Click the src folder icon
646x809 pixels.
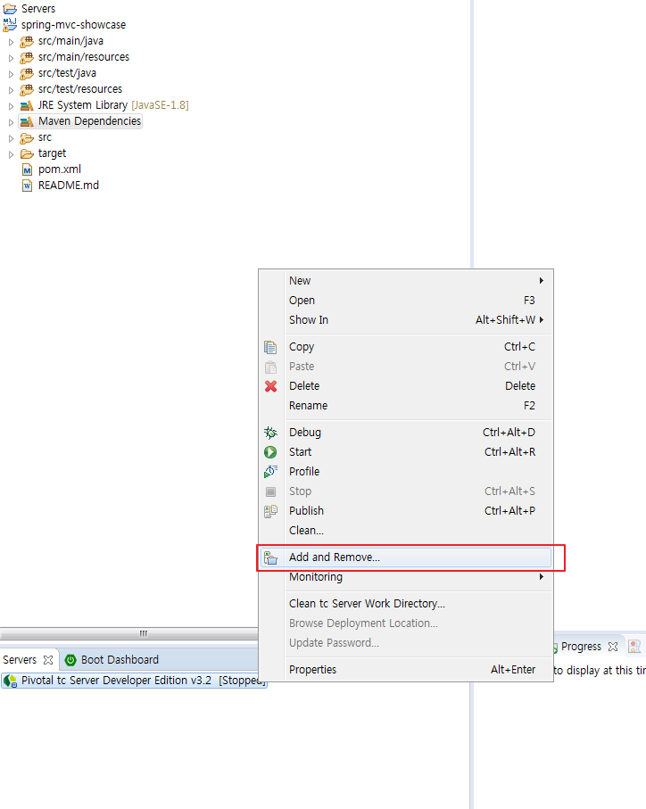[27, 137]
